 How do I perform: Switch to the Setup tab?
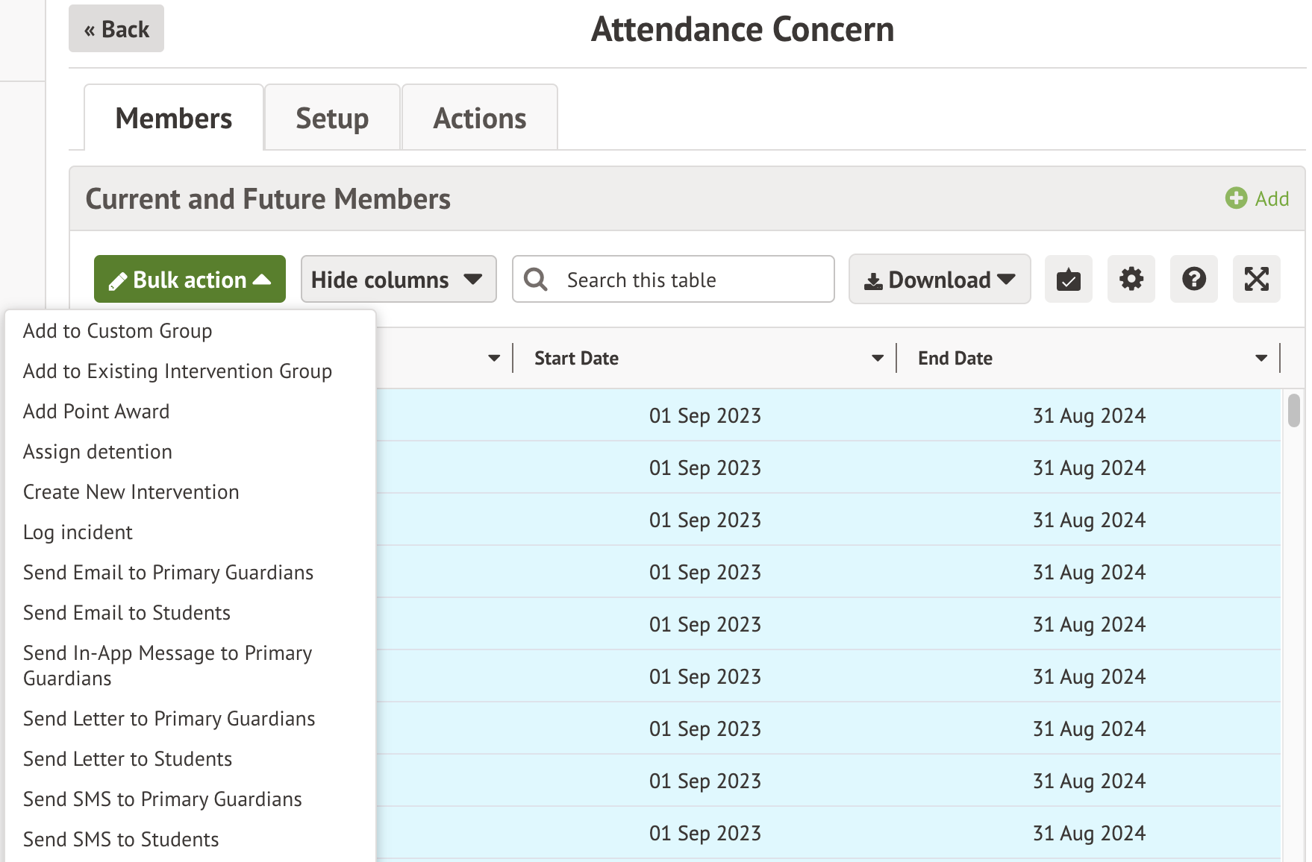click(x=332, y=119)
